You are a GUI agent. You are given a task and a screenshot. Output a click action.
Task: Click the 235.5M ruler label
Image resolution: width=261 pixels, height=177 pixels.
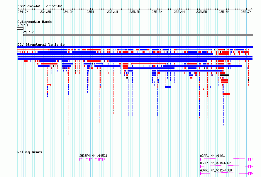tap(201, 12)
